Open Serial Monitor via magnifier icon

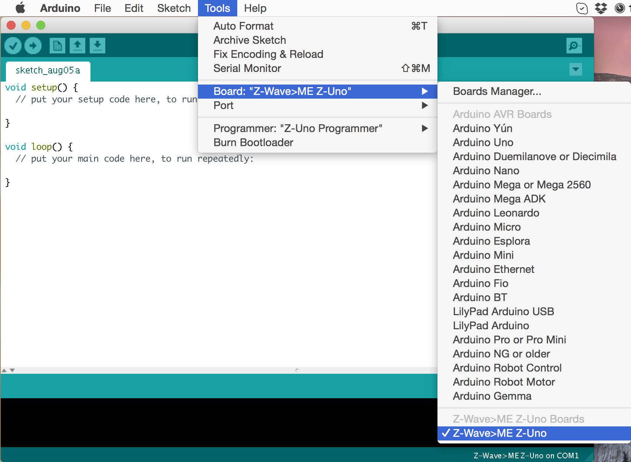(574, 46)
